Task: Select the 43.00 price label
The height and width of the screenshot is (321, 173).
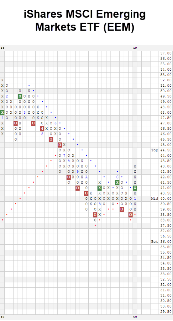Action: pyautogui.click(x=166, y=166)
